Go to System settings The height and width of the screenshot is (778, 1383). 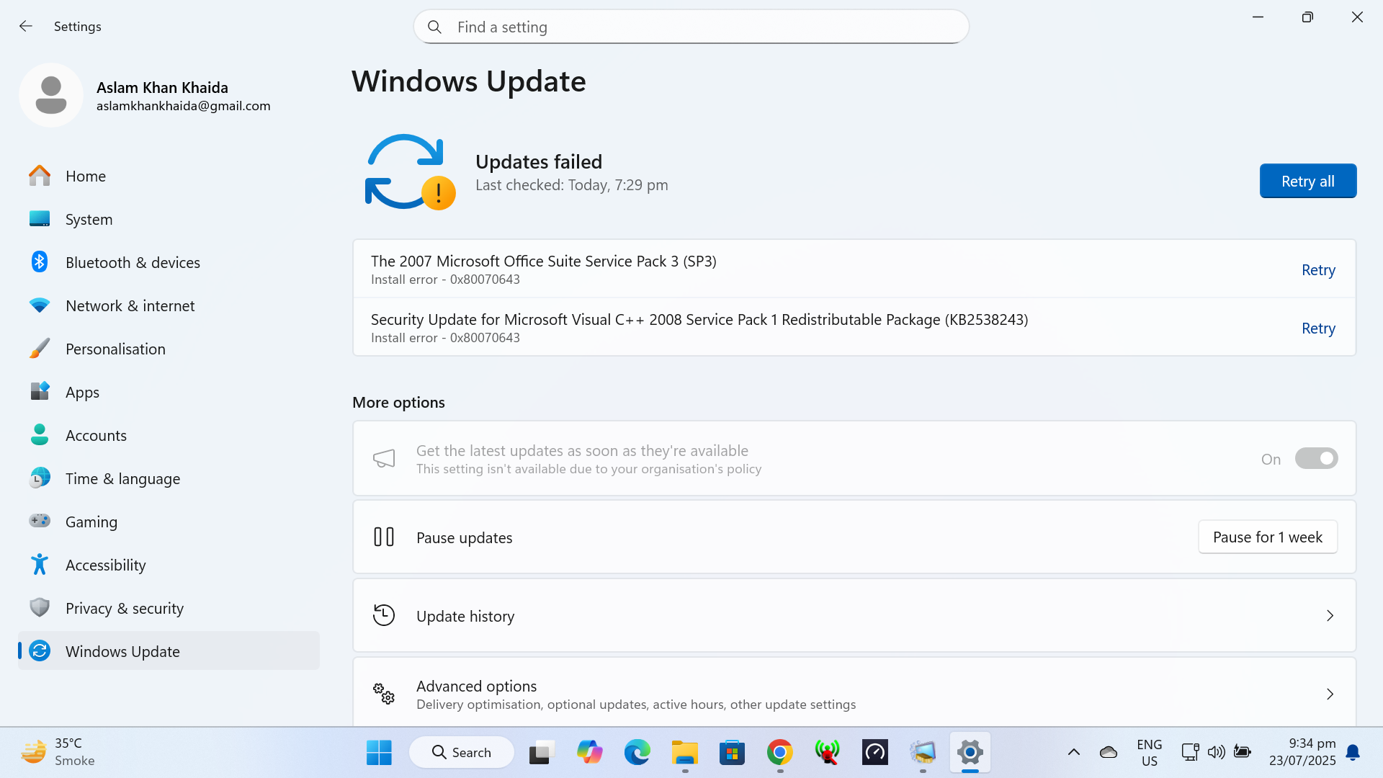(x=169, y=219)
